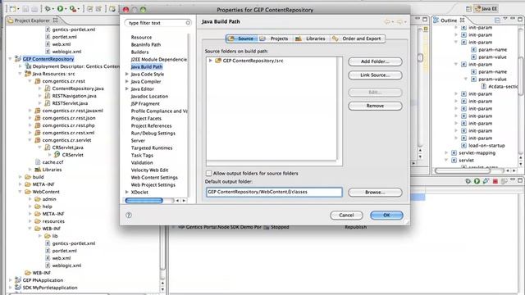Click the debug server bug icon
Viewport: 525px width, 295px height.
pos(468,181)
